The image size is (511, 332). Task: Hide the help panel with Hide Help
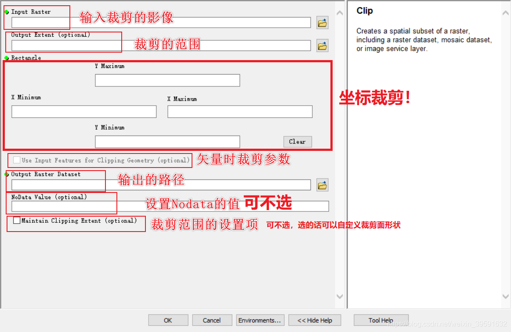pyautogui.click(x=315, y=320)
